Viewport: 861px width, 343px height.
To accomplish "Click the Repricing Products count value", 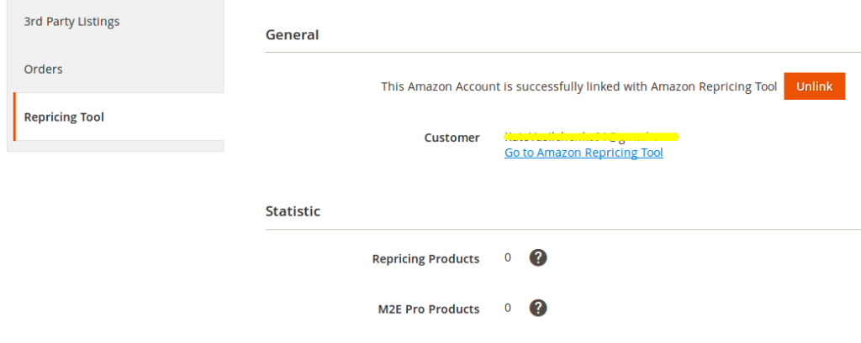I will click(x=508, y=258).
